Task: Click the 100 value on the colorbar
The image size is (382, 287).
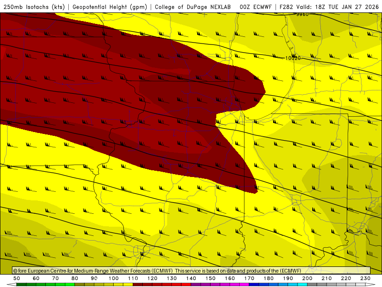Action: (114, 278)
